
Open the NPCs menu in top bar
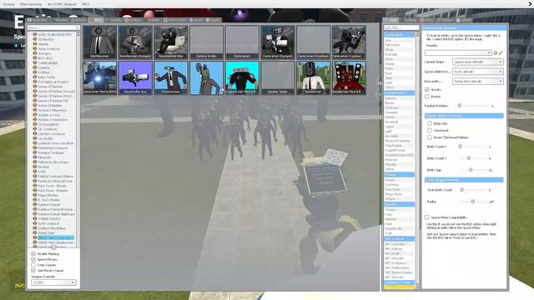click(85, 4)
